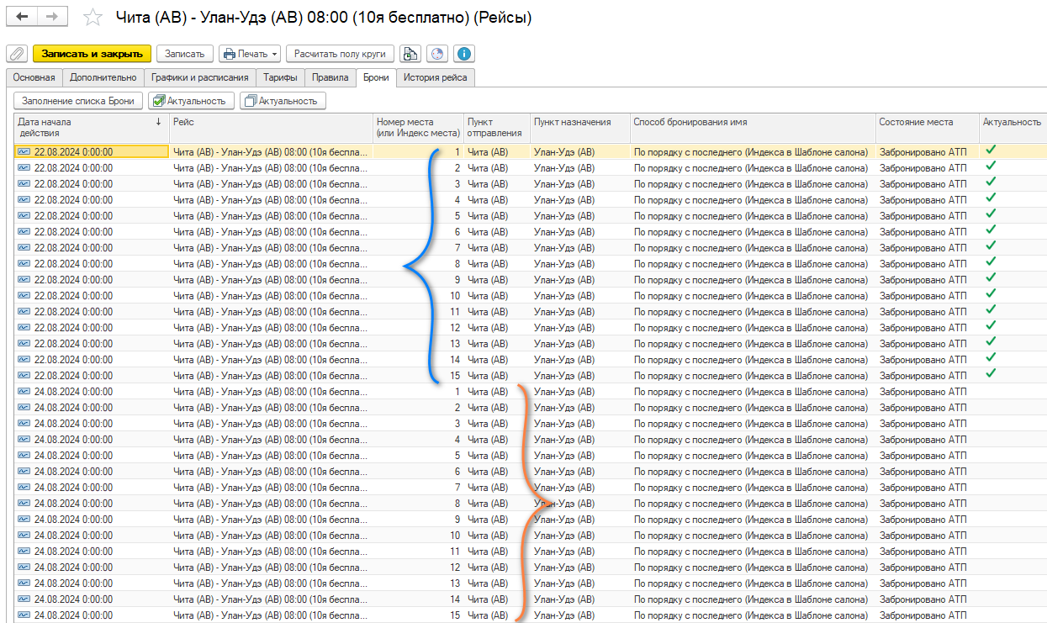Click the round globe icon in toolbar
The image size is (1047, 623).
(436, 54)
